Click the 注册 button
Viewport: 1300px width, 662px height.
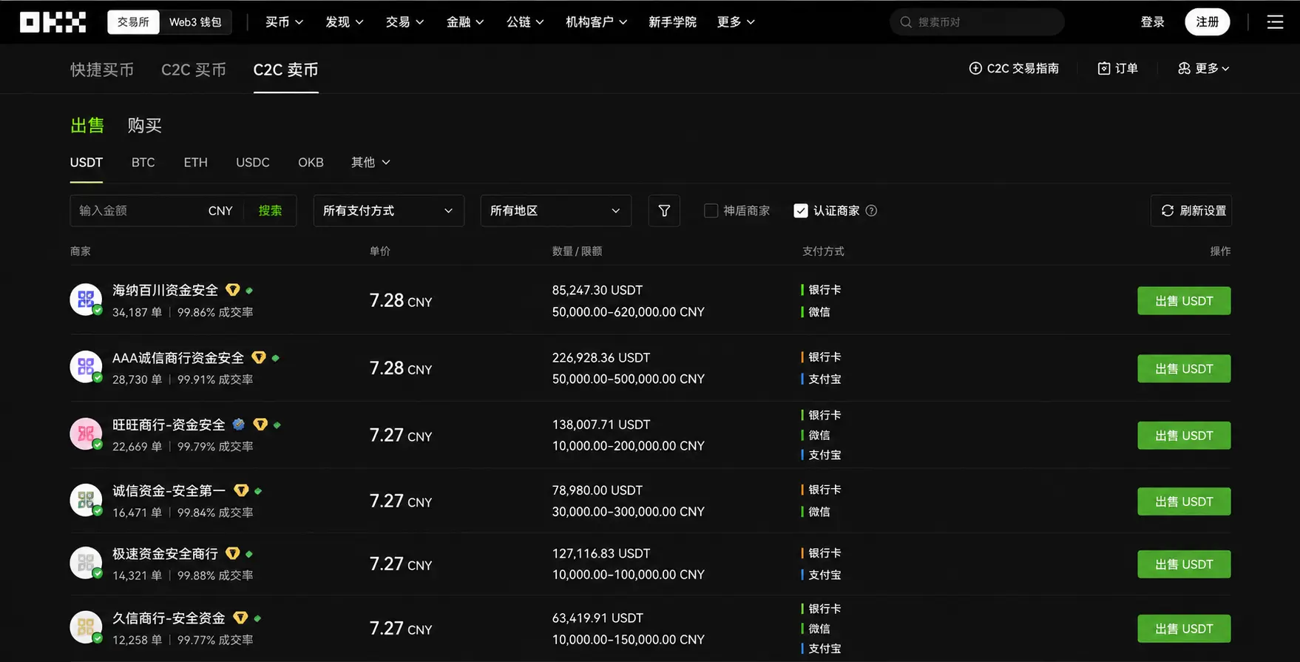point(1208,22)
